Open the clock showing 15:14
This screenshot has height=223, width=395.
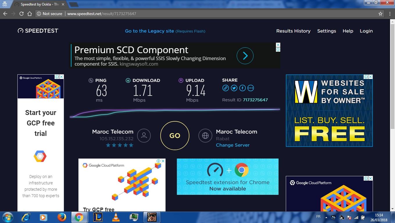click(379, 217)
